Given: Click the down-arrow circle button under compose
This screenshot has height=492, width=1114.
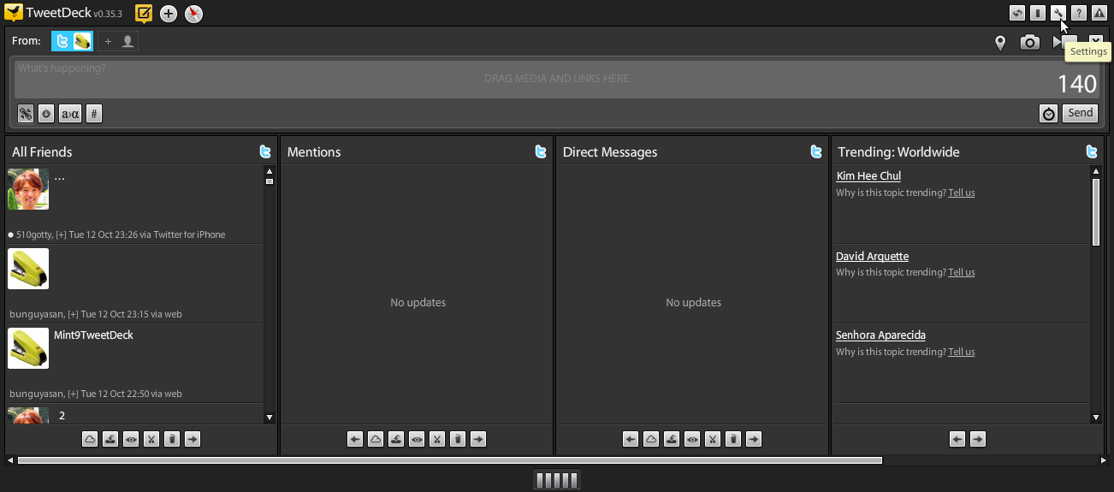Looking at the screenshot, I should point(46,113).
